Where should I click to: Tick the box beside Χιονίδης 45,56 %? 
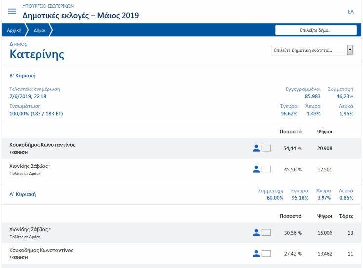pyautogui.click(x=266, y=169)
